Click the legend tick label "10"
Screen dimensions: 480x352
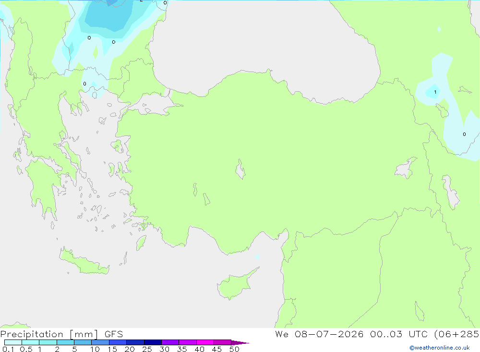(95, 349)
